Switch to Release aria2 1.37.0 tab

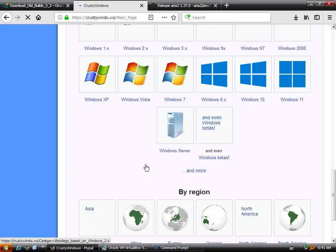pyautogui.click(x=184, y=6)
